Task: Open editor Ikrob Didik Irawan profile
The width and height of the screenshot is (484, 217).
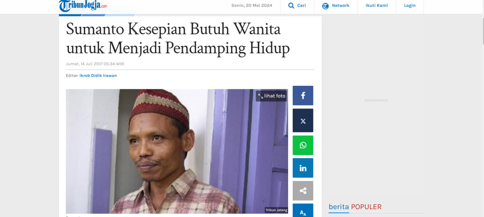Action: pyautogui.click(x=98, y=76)
